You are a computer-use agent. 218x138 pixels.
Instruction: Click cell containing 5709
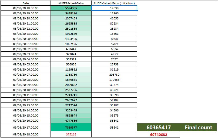point(114,44)
